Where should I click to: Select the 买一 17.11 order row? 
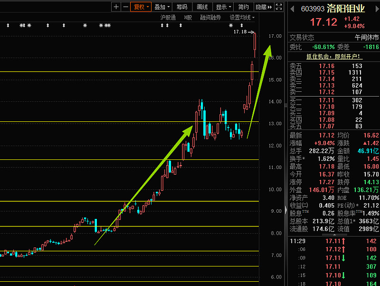pos(334,100)
